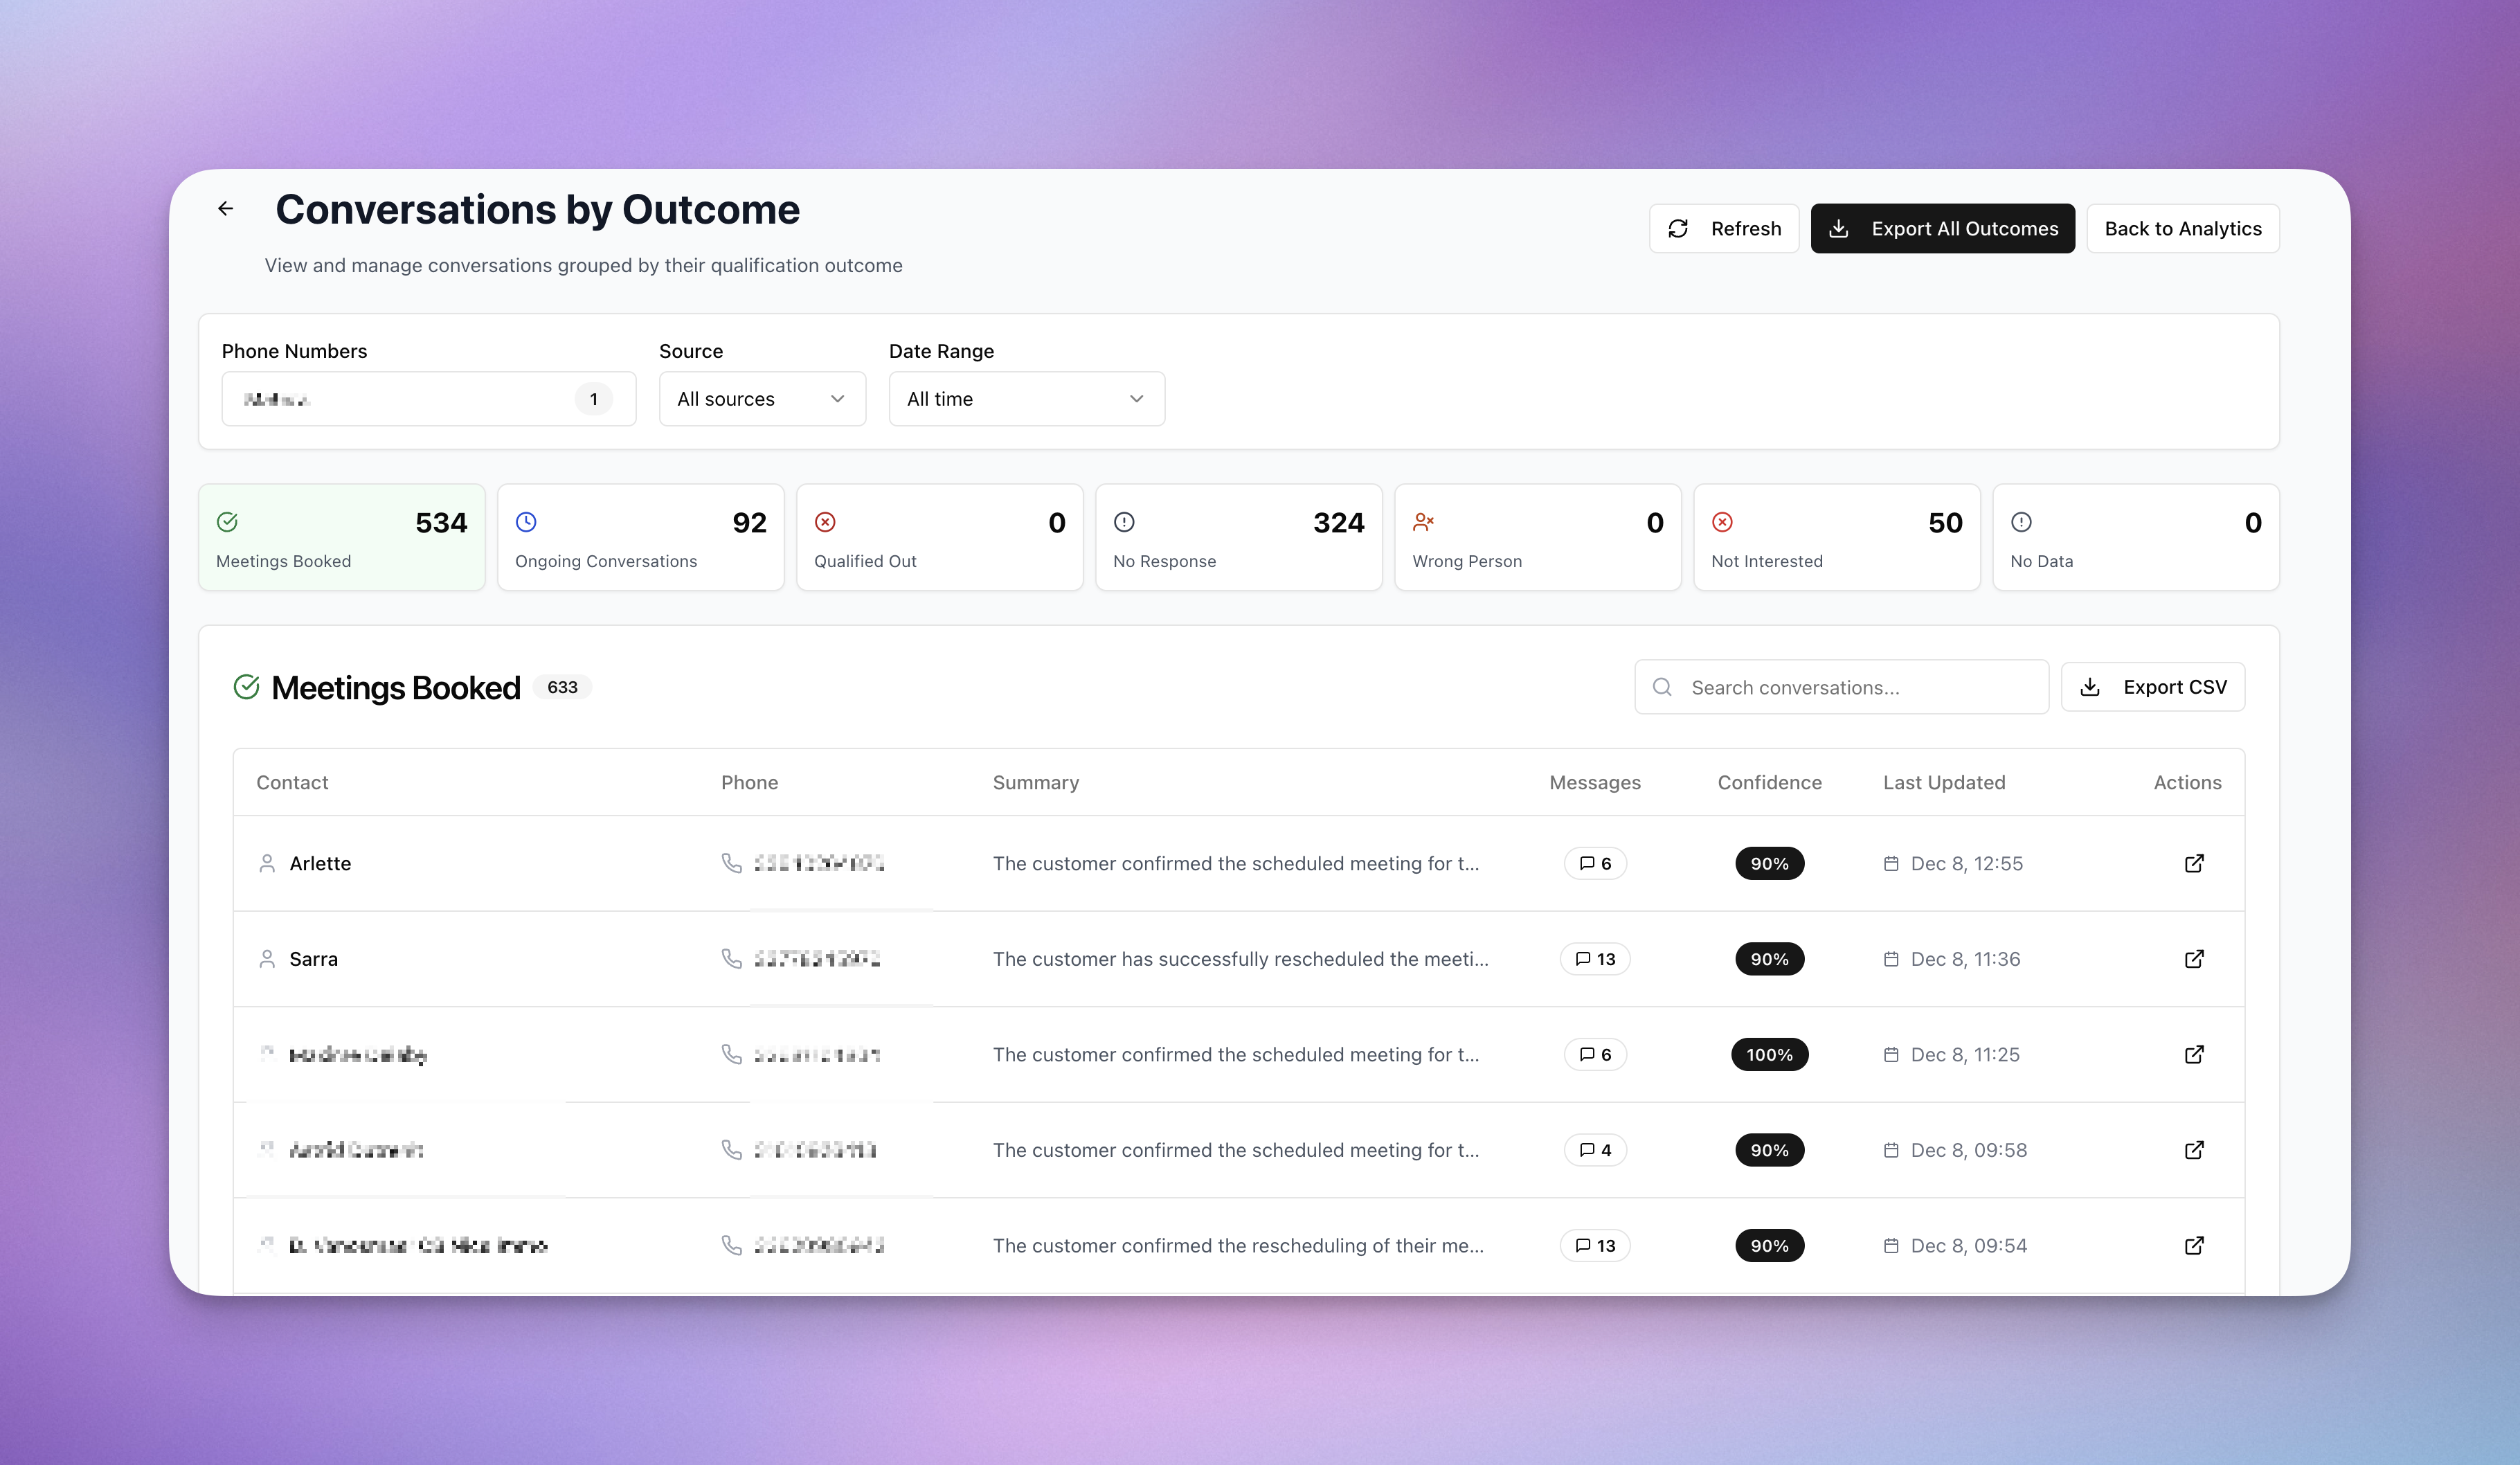This screenshot has height=1465, width=2520.
Task: Click the back arrow beside page title
Action: tap(226, 209)
